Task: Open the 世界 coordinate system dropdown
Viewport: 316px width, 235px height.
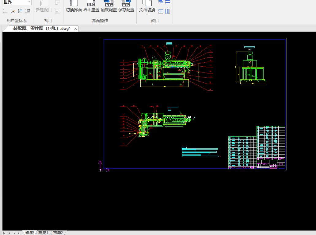Action: 29,2
